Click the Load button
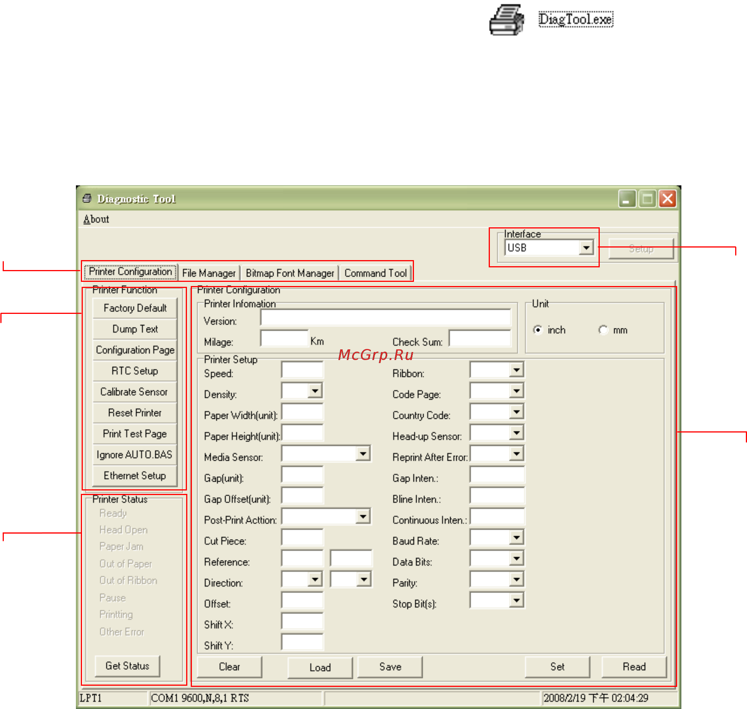The image size is (747, 709). point(320,667)
